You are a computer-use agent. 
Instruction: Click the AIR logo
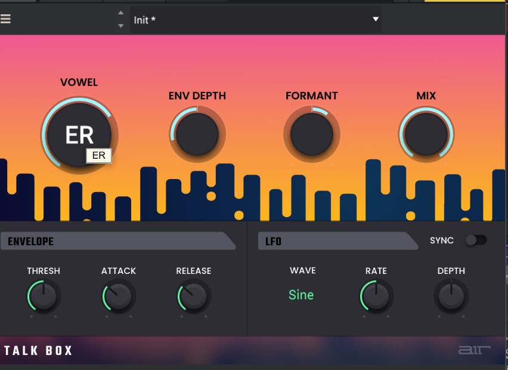coord(474,350)
